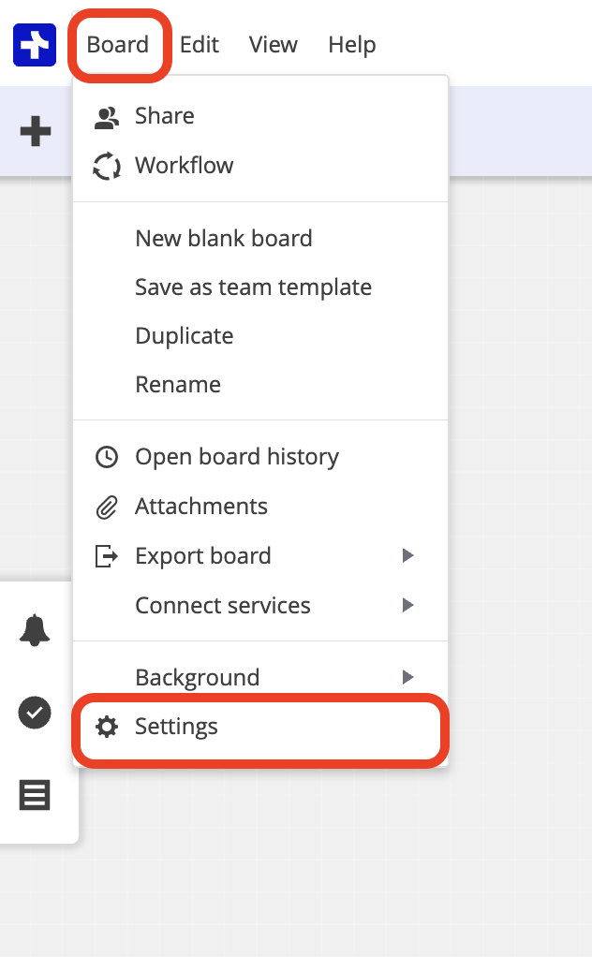Screen dimensions: 592x957
Task: Open notifications bell icon
Action: coord(36,630)
